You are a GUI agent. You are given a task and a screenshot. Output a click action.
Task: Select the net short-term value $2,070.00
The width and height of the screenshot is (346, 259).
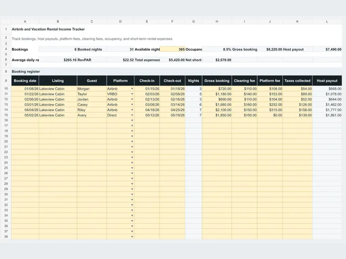217,60
